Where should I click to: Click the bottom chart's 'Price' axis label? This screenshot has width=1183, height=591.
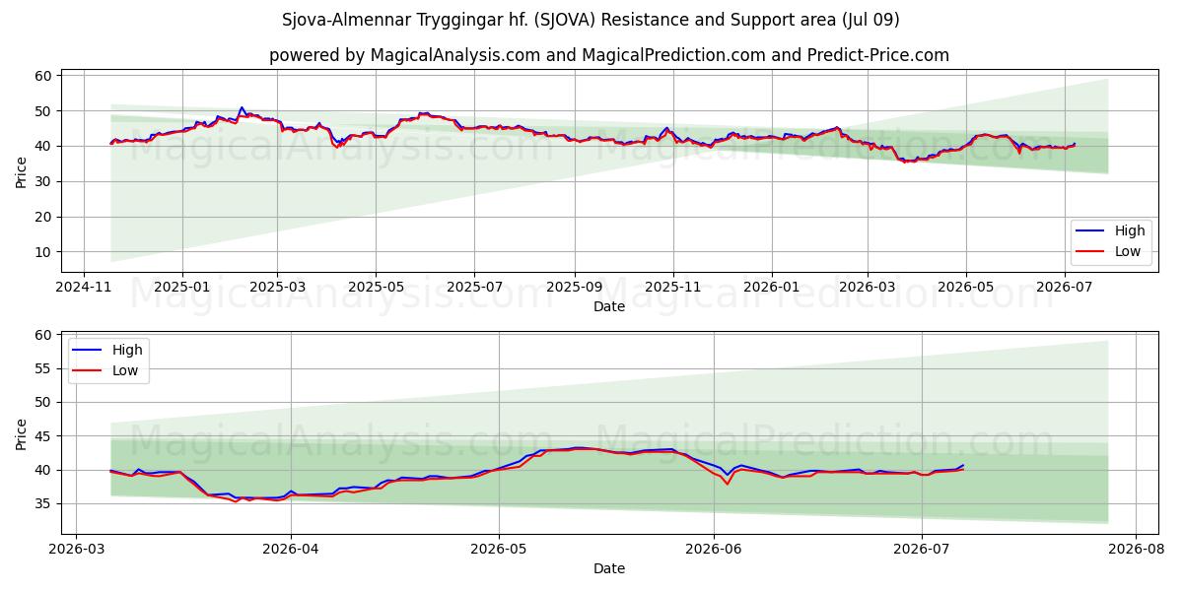23,432
